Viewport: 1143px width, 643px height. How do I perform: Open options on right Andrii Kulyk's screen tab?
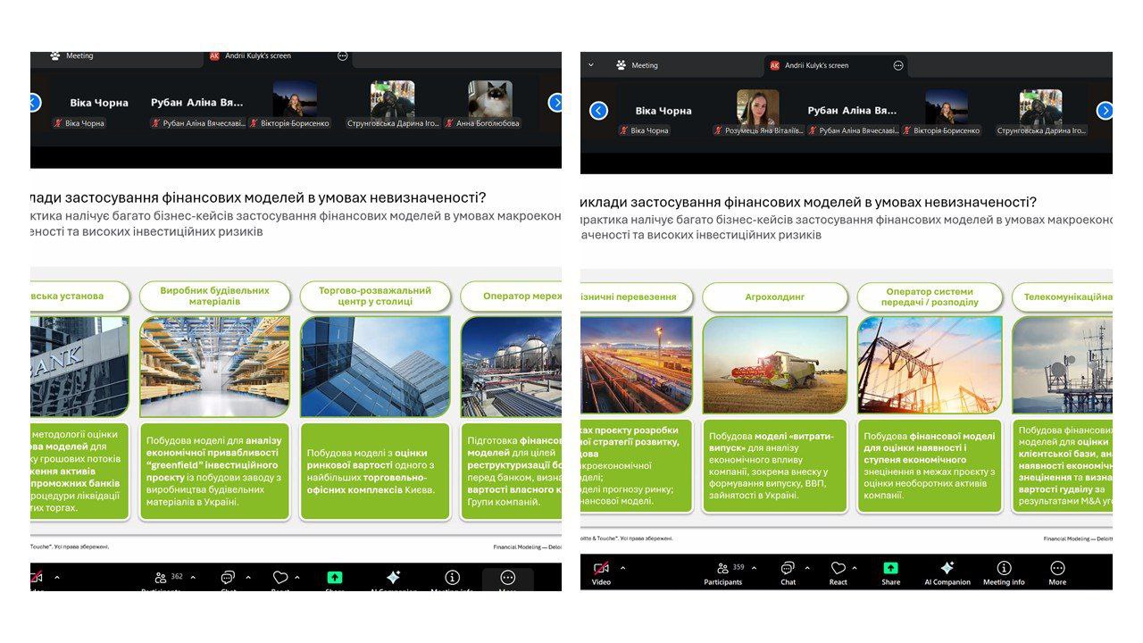tap(897, 65)
